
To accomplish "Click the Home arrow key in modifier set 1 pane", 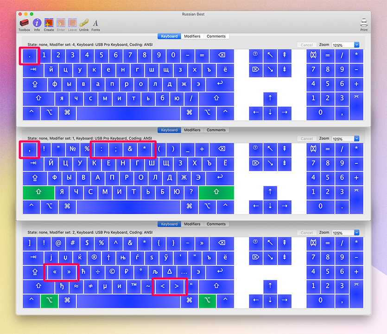I will click(270, 149).
